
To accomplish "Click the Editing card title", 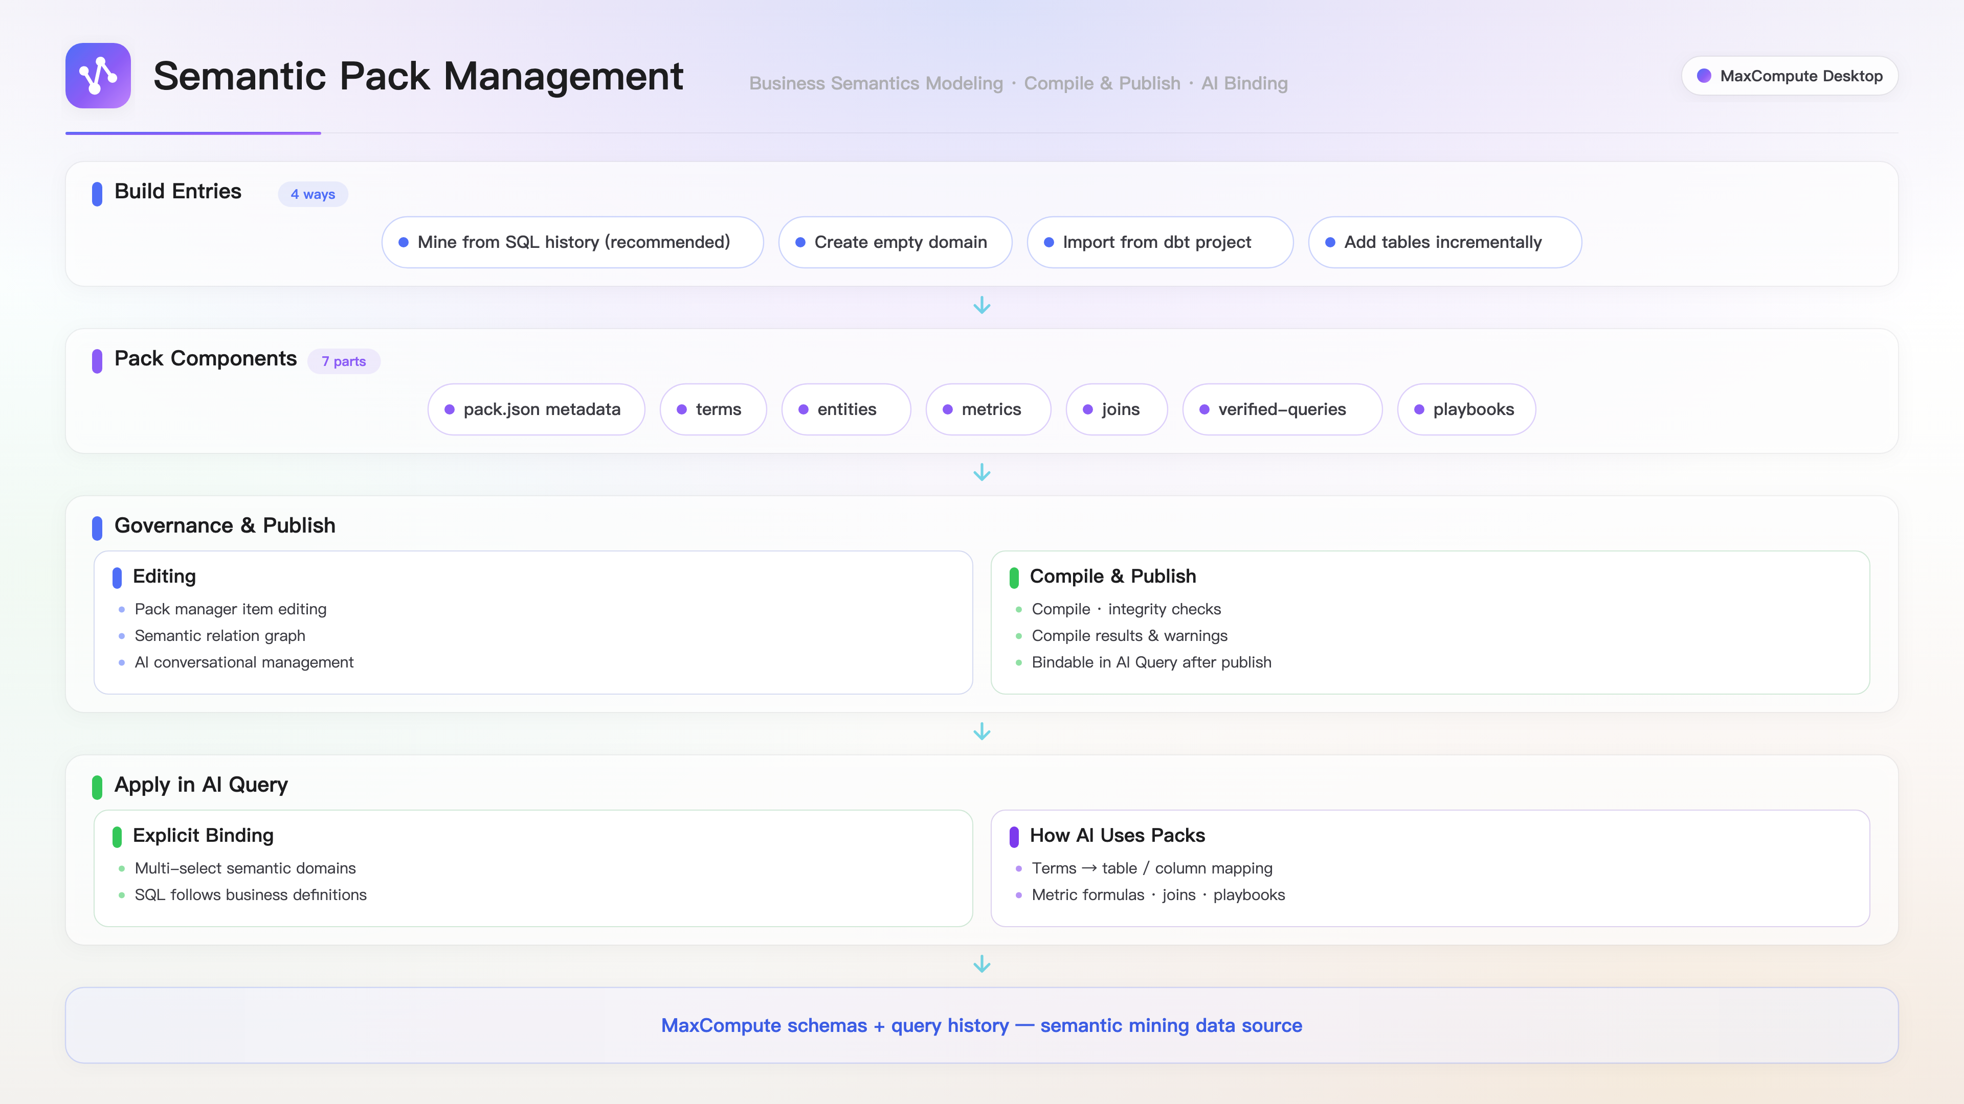I will coord(164,576).
